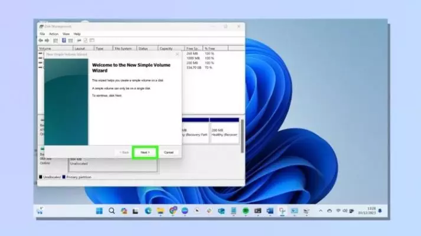
Task: Sort by the Layout column header
Action: (x=83, y=48)
